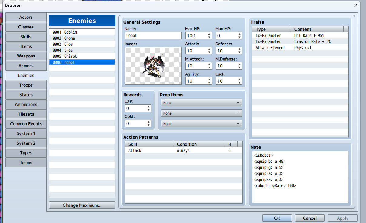This screenshot has height=223, width=366.
Task: Select the Gnome enemy entry
Action: click(82, 38)
